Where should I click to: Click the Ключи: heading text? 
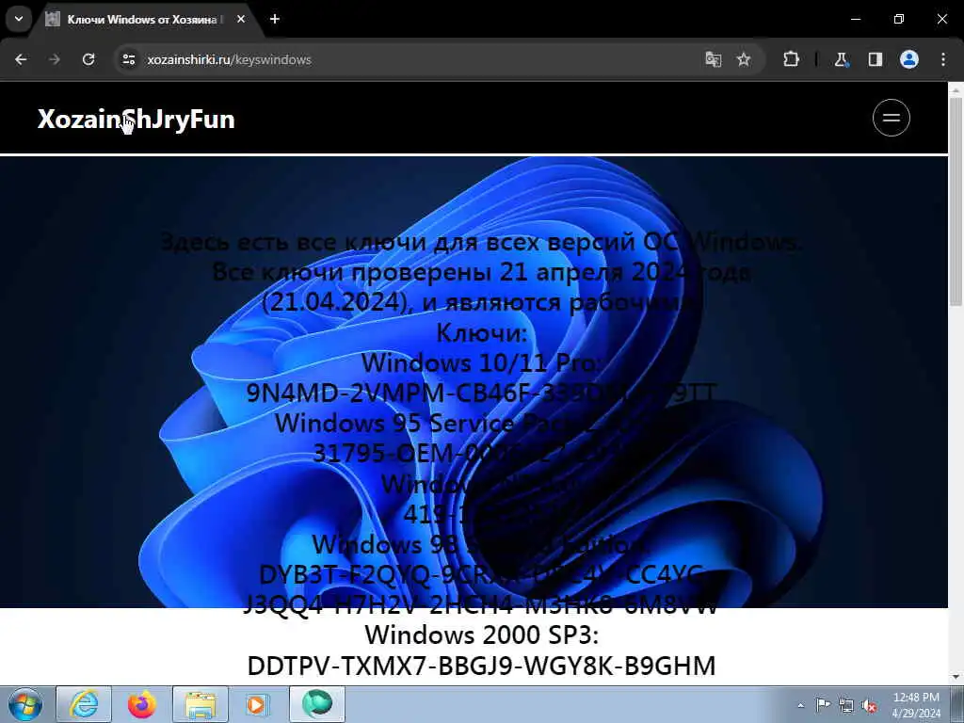481,332
